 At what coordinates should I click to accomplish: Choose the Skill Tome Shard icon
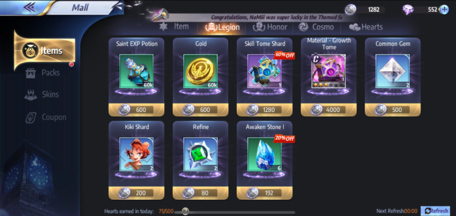264,71
